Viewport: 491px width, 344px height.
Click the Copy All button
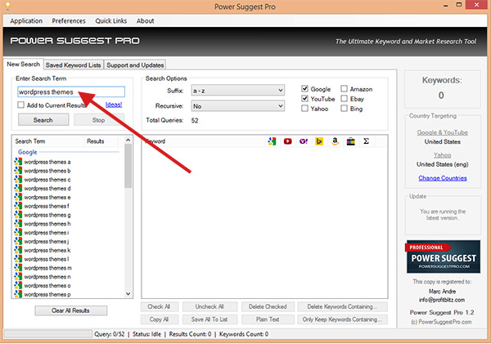tap(159, 319)
